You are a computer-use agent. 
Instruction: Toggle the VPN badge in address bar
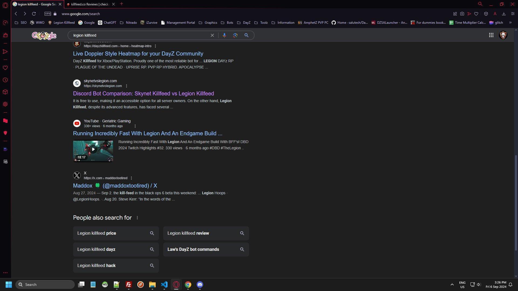(48, 14)
